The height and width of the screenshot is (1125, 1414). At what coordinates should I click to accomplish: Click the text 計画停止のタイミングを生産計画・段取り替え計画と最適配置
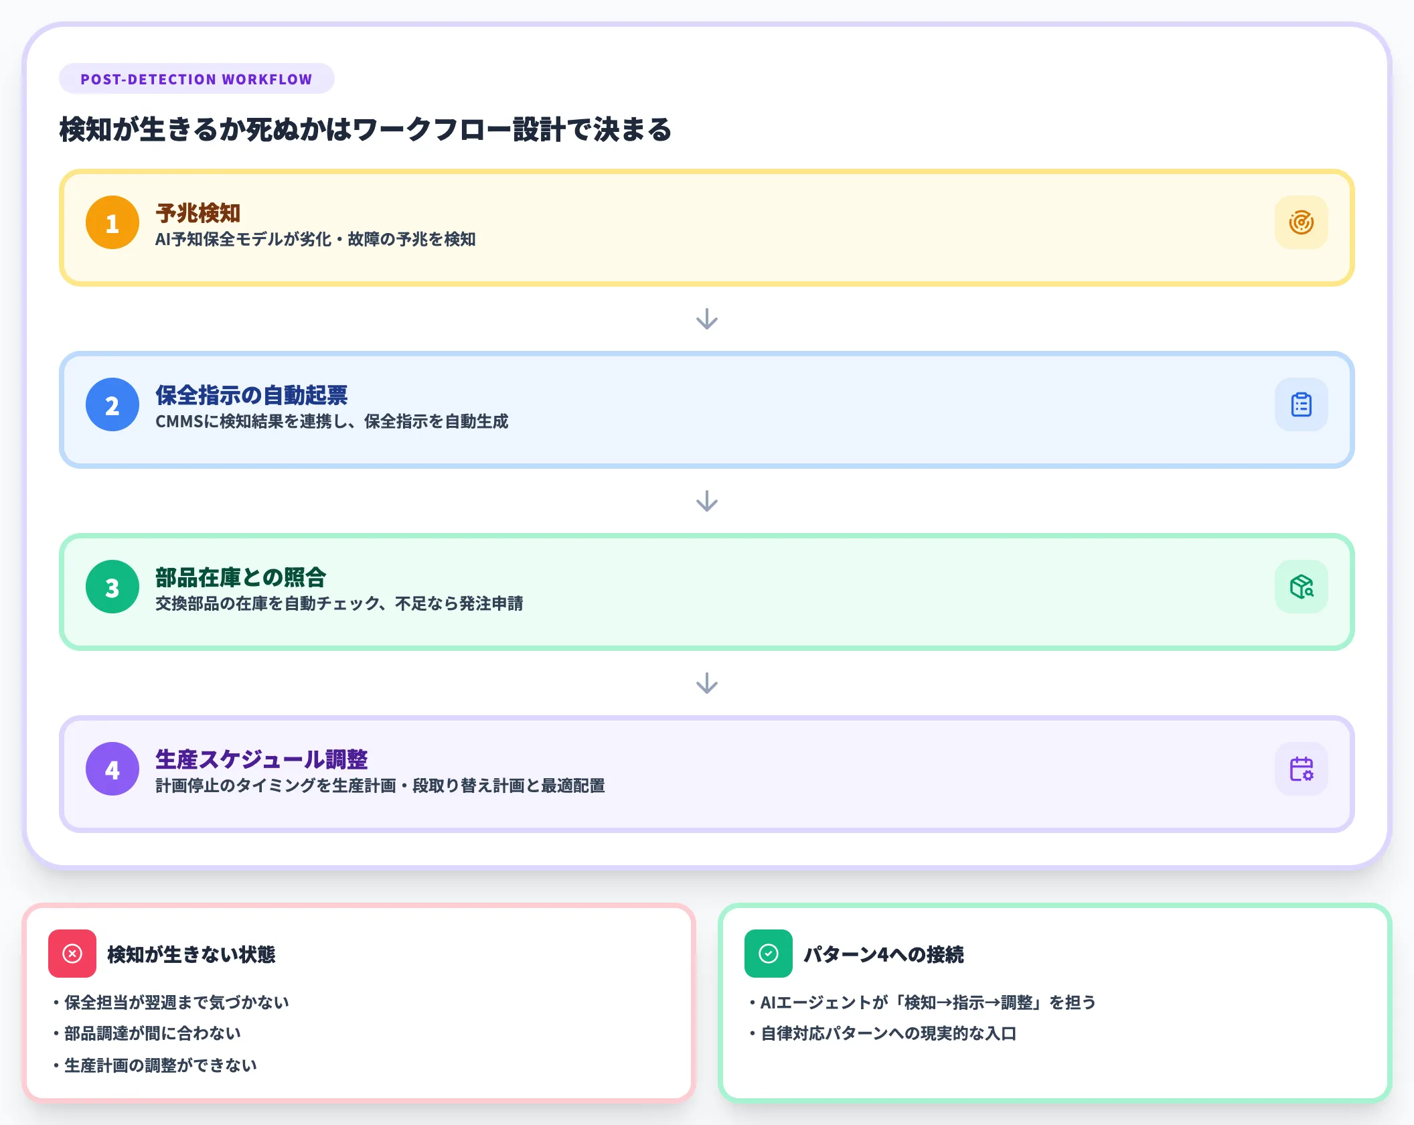[380, 785]
